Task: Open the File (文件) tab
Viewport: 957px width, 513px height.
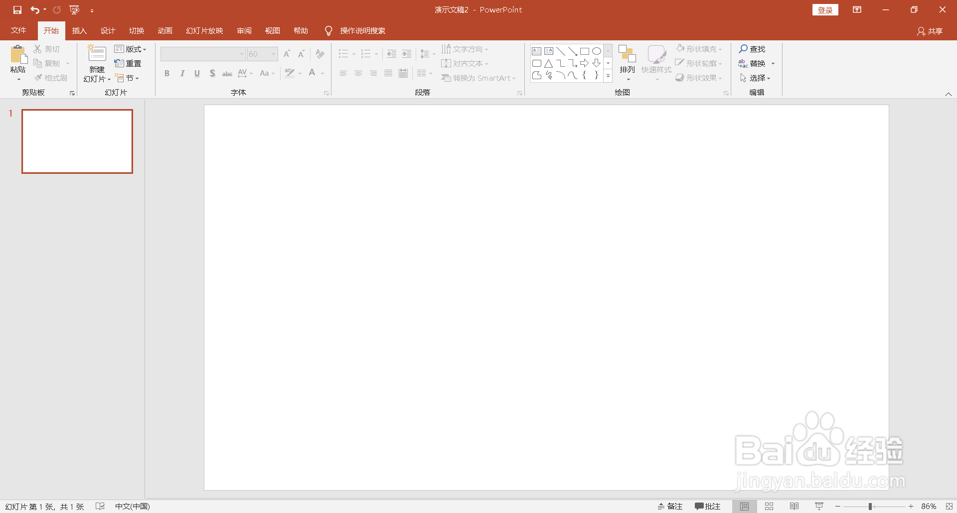Action: 18,30
